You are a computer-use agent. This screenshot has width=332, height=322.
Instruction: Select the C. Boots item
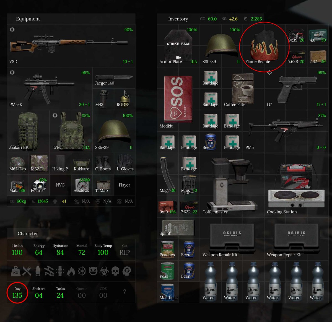[x=103, y=163]
